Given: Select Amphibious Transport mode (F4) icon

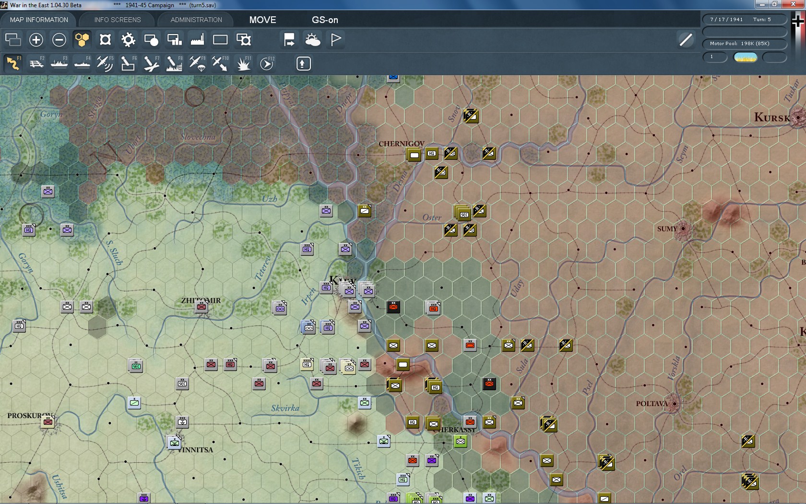Looking at the screenshot, I should (x=82, y=63).
